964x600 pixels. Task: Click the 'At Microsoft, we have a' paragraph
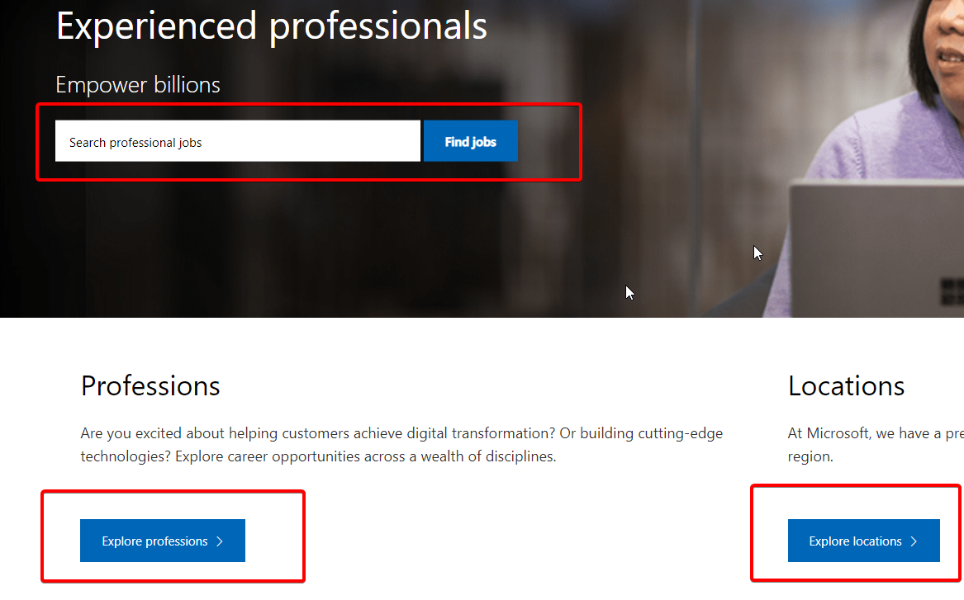876,445
